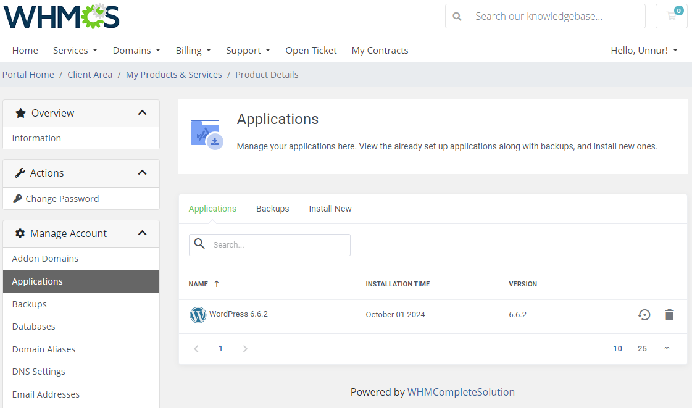Click the applications Search field

click(270, 245)
